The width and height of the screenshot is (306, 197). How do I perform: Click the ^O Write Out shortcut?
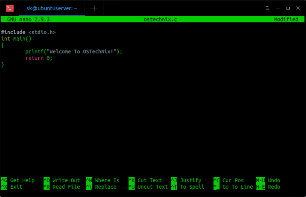coord(62,180)
